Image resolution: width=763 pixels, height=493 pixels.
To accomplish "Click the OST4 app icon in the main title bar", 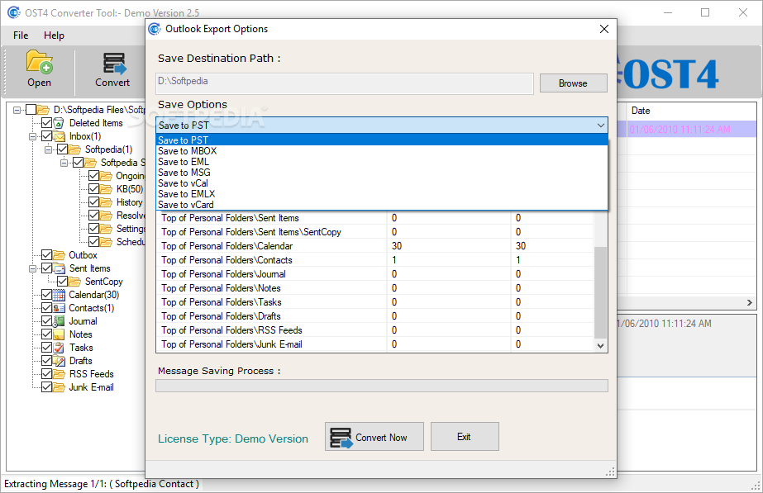I will [x=14, y=12].
